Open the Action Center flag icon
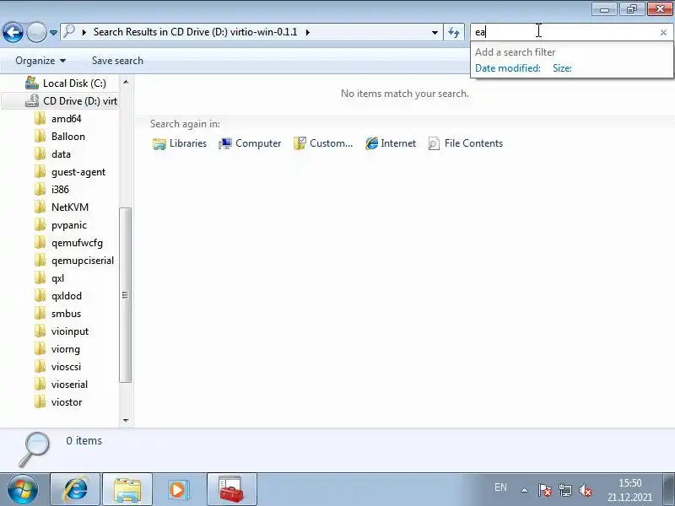This screenshot has height=506, width=675. coord(545,490)
